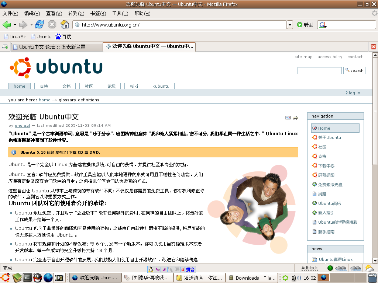This screenshot has height=283, width=378.
Task: Click the Back arrow button
Action: 7,25
